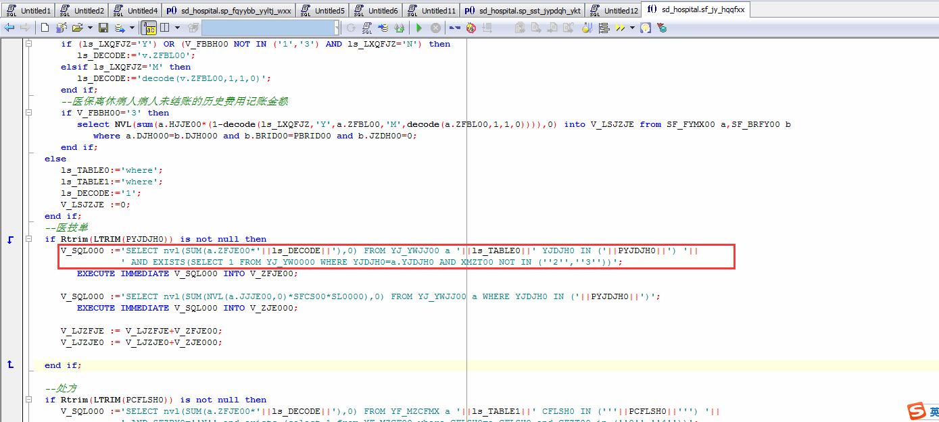This screenshot has height=422, width=939.
Task: Click the red flag database icon
Action: coord(662,28)
